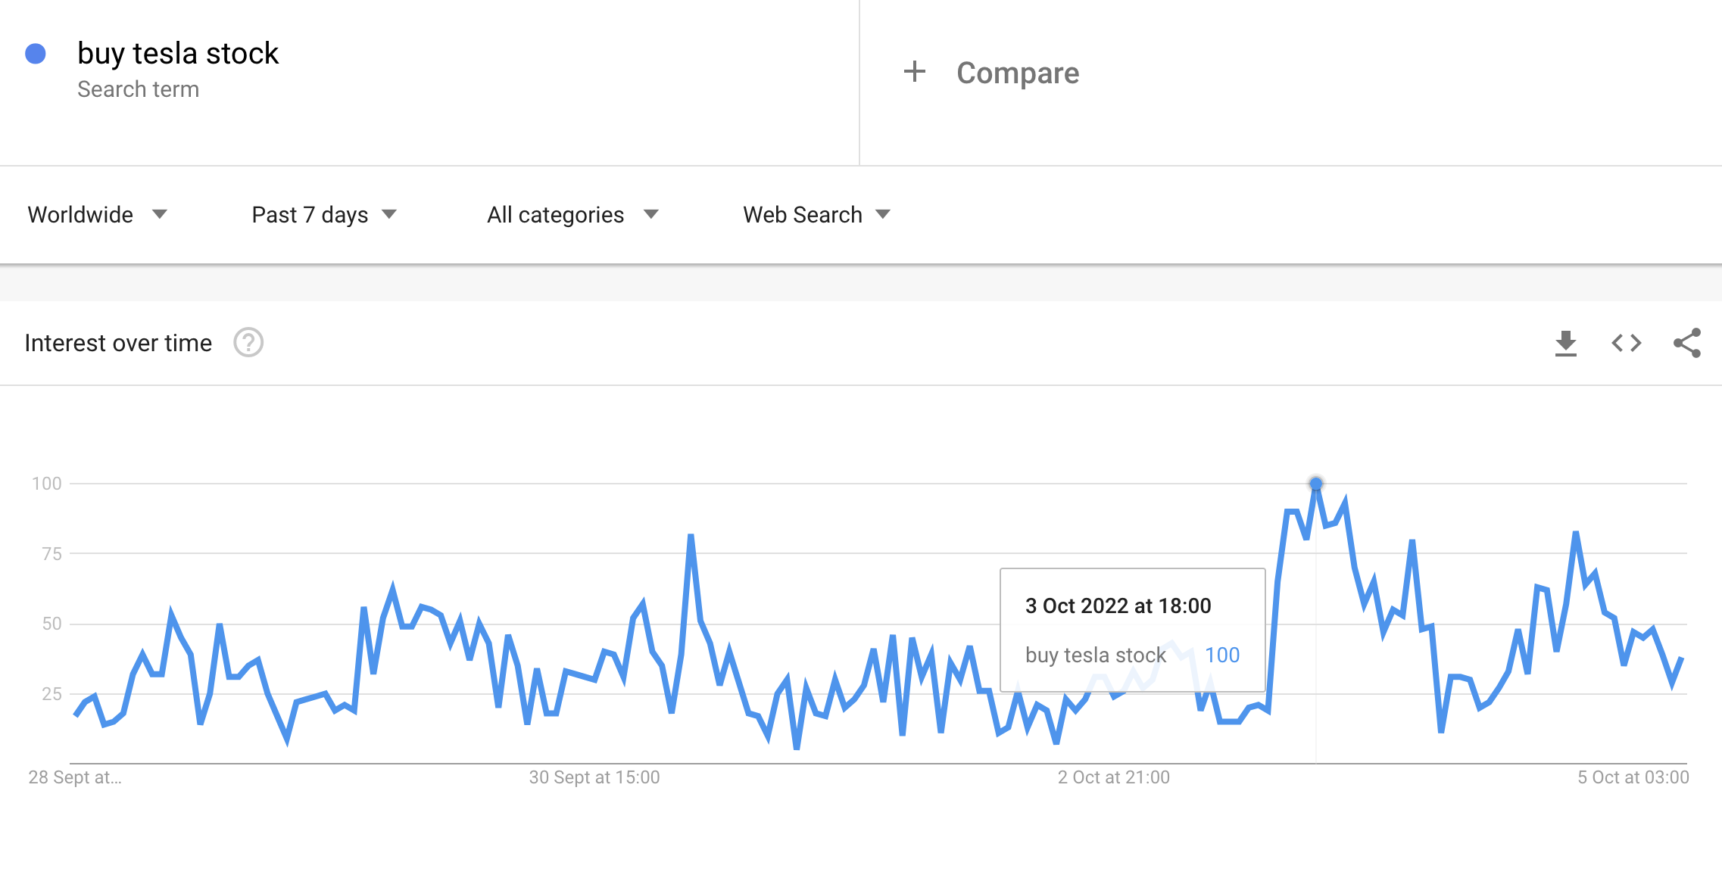Image resolution: width=1722 pixels, height=878 pixels.
Task: Open the embed code icon
Action: coord(1626,343)
